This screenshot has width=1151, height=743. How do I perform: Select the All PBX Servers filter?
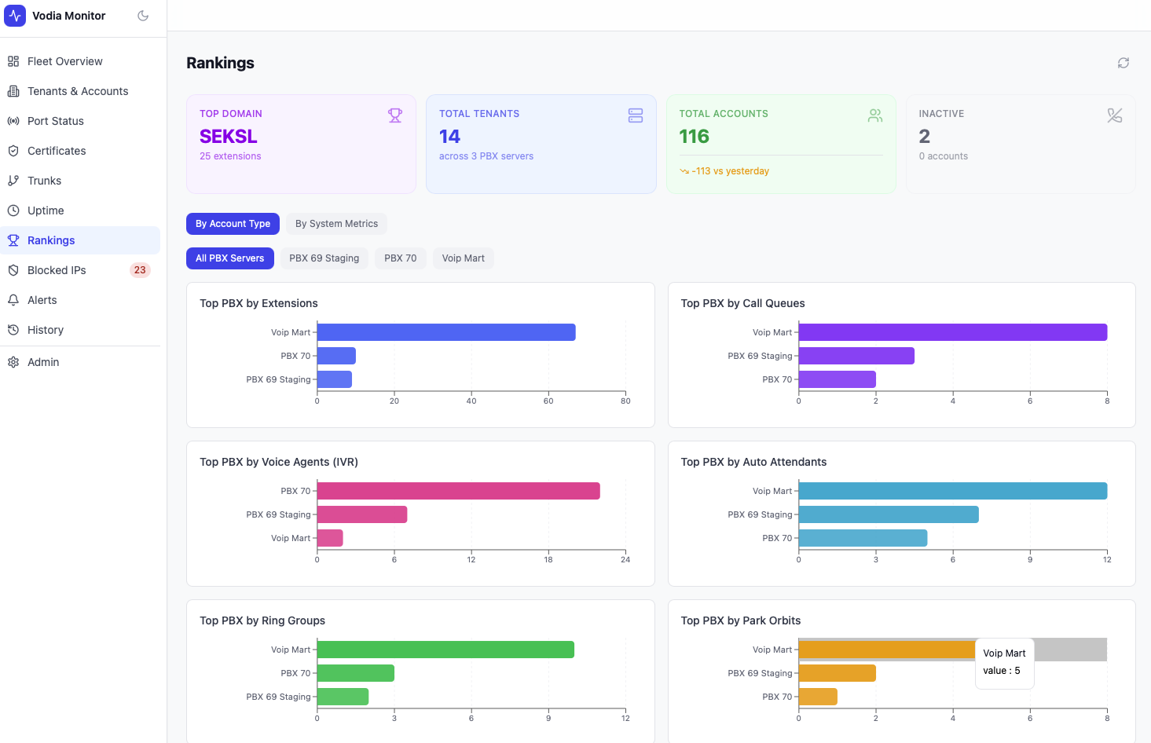(x=229, y=258)
